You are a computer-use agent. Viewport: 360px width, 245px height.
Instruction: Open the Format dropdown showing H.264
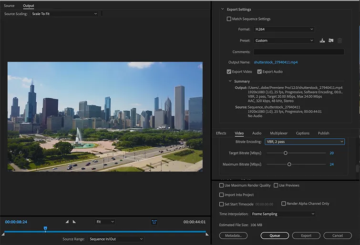pos(283,29)
